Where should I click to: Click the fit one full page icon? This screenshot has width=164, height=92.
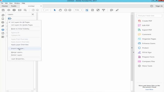pyautogui.click(x=93, y=10)
